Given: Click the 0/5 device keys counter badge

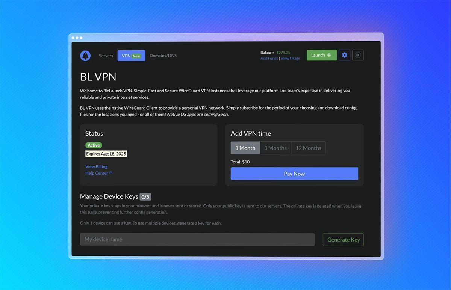Looking at the screenshot, I should 145,197.
